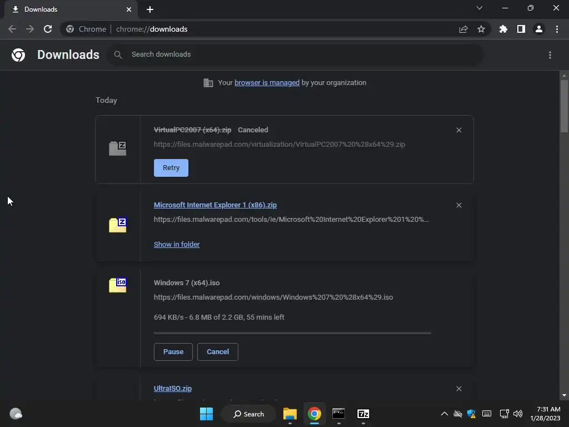Image resolution: width=569 pixels, height=427 pixels.
Task: Open File Explorer from the taskbar
Action: (290, 414)
